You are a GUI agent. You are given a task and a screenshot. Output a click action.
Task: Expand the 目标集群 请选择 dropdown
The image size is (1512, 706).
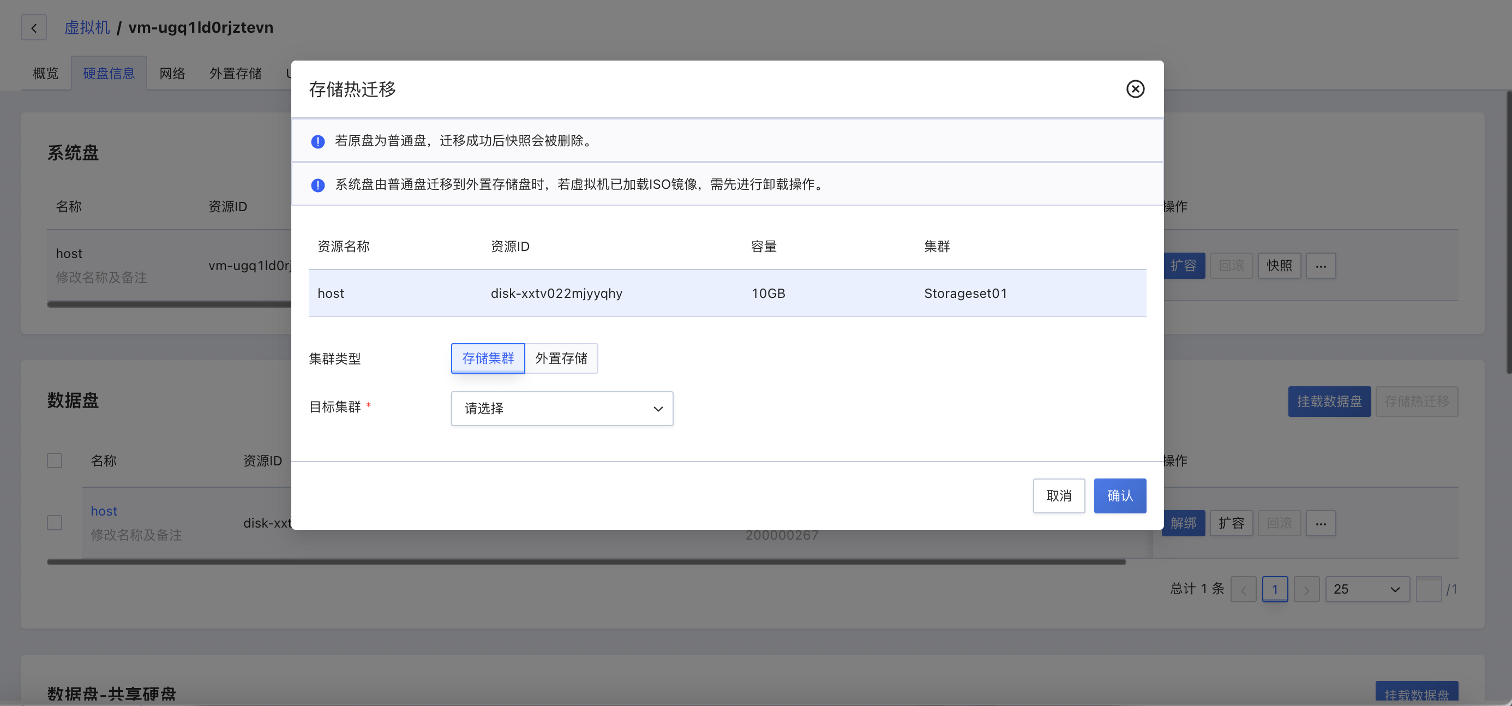point(562,409)
